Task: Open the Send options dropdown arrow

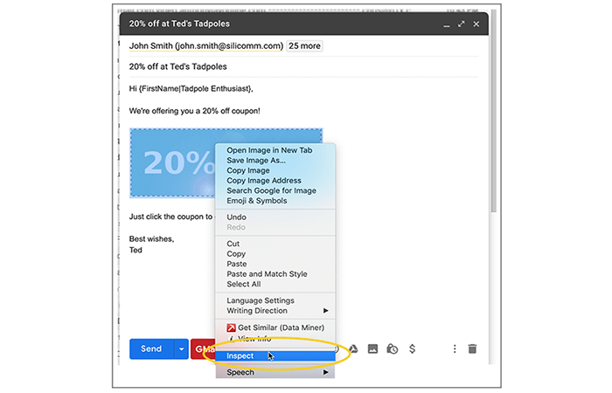Action: point(182,348)
